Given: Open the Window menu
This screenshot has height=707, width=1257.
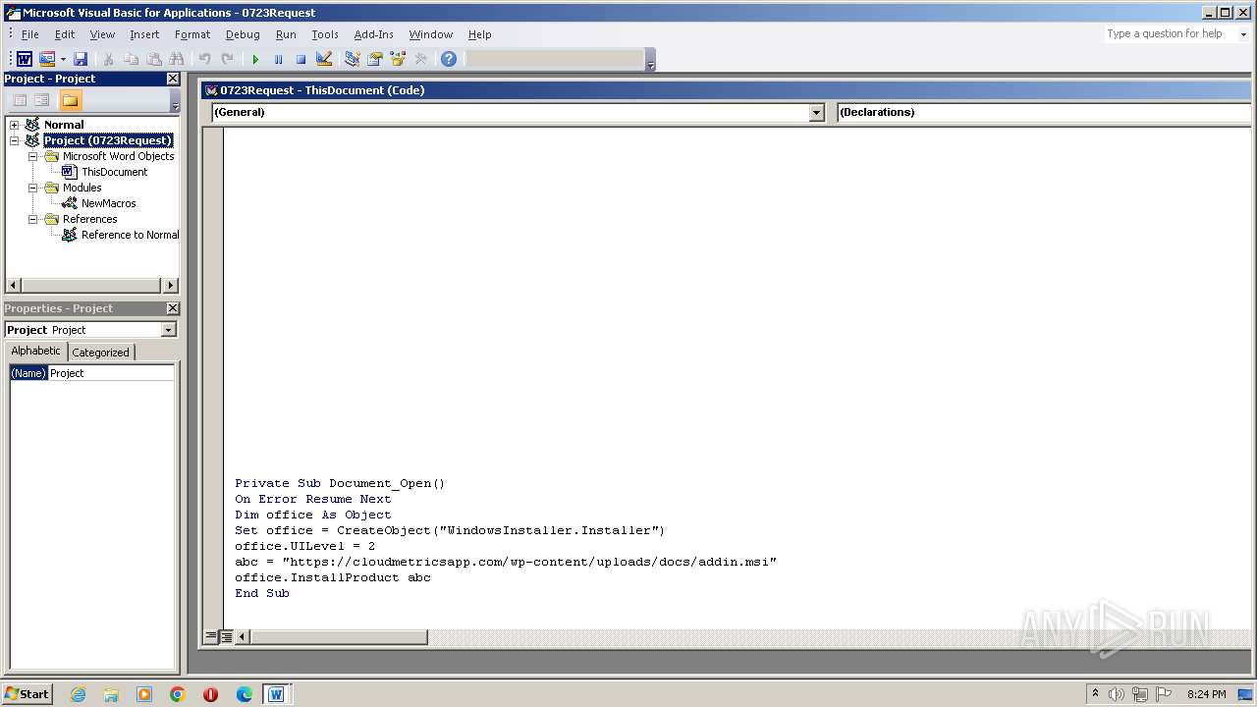Looking at the screenshot, I should click(x=431, y=34).
